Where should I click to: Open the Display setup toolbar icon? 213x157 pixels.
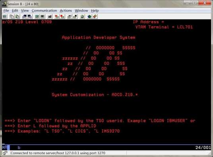[37, 17]
